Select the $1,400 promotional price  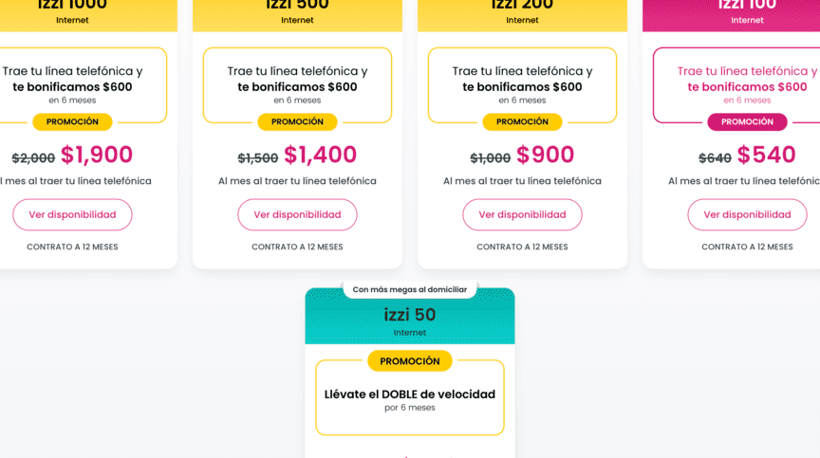click(321, 156)
